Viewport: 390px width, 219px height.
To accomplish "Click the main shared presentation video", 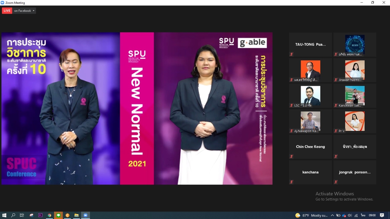I will (137, 108).
